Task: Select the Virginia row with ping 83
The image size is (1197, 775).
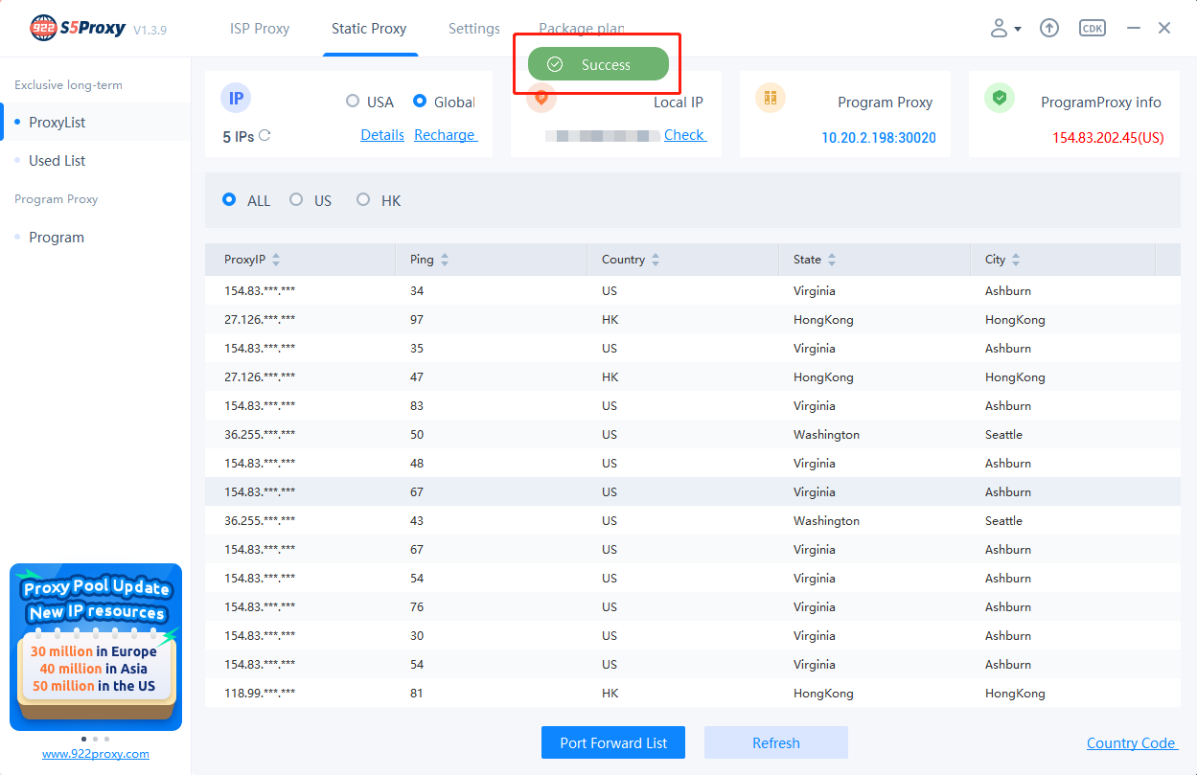Action: pos(692,405)
